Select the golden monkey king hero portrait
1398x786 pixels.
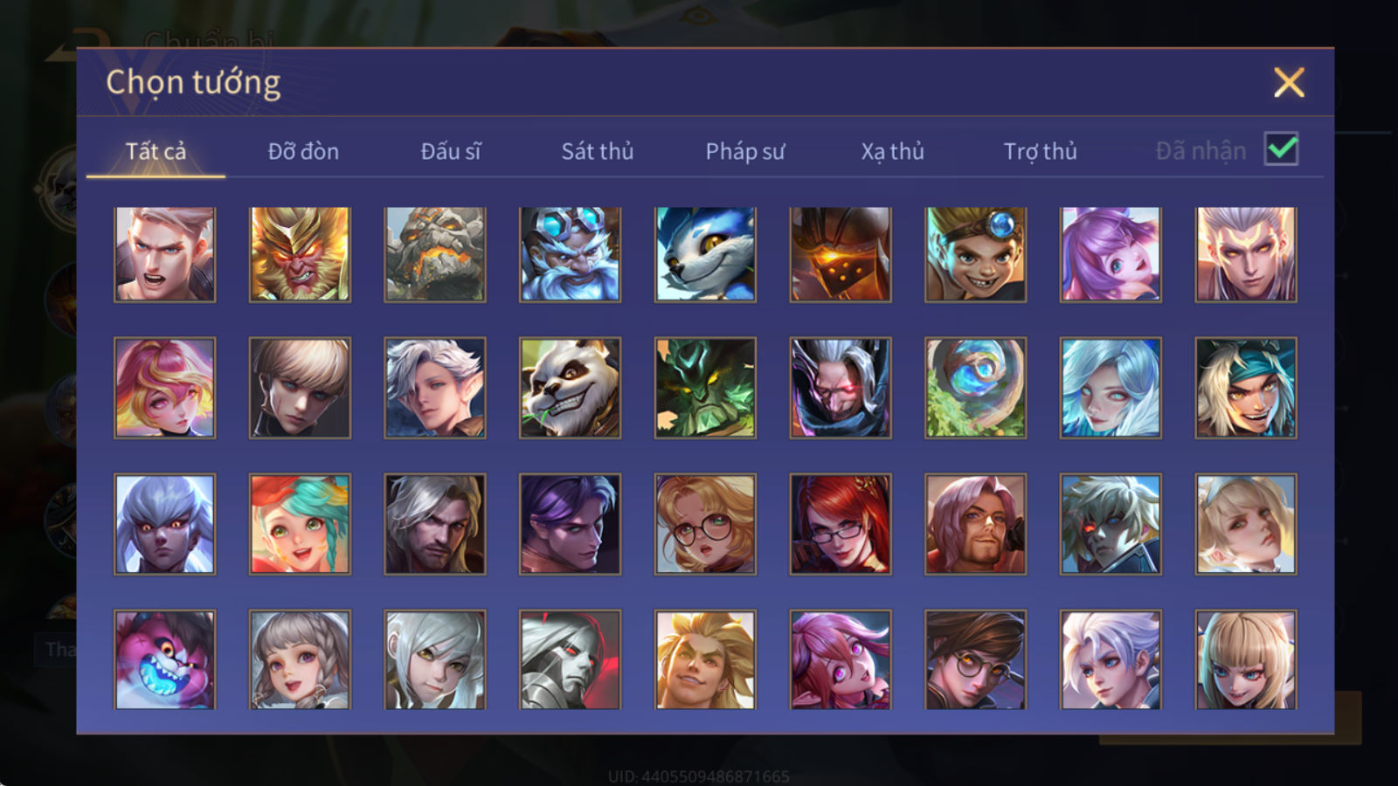pyautogui.click(x=300, y=254)
